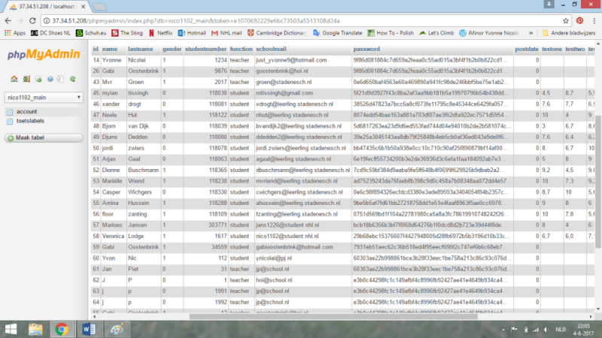
Task: Sort by the studentnumber column header
Action: point(205,49)
